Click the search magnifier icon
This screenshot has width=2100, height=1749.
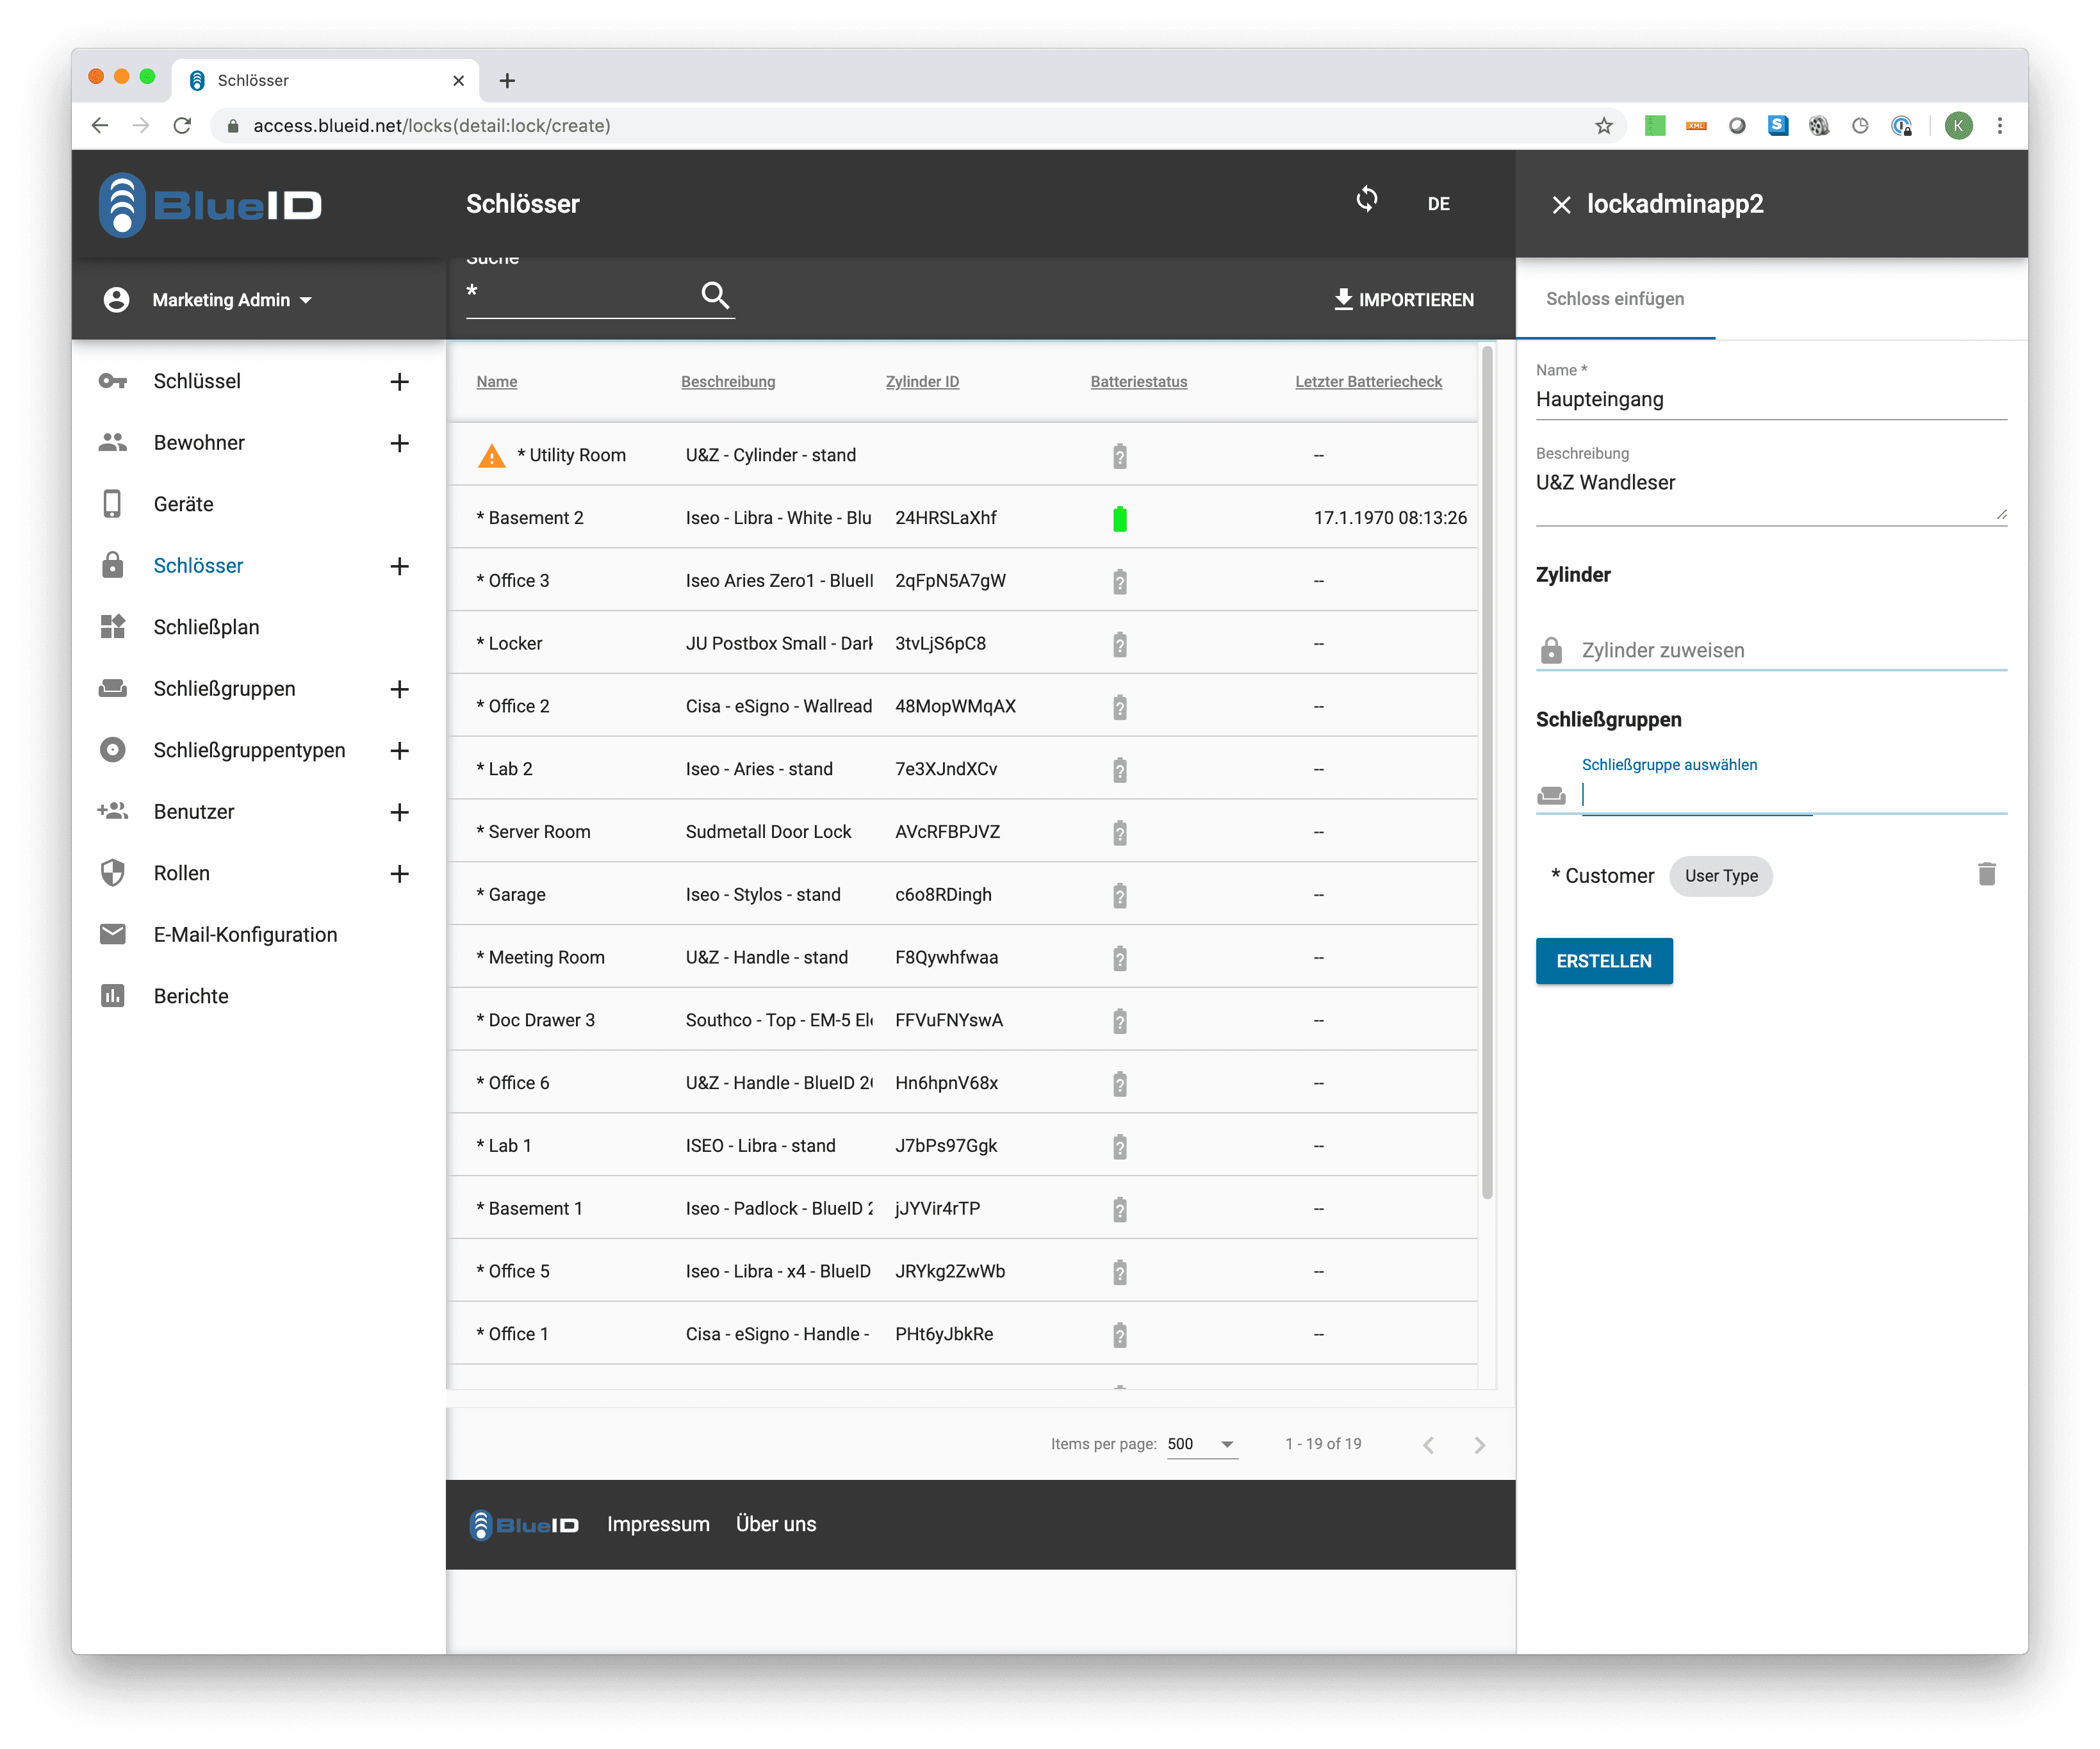(714, 295)
